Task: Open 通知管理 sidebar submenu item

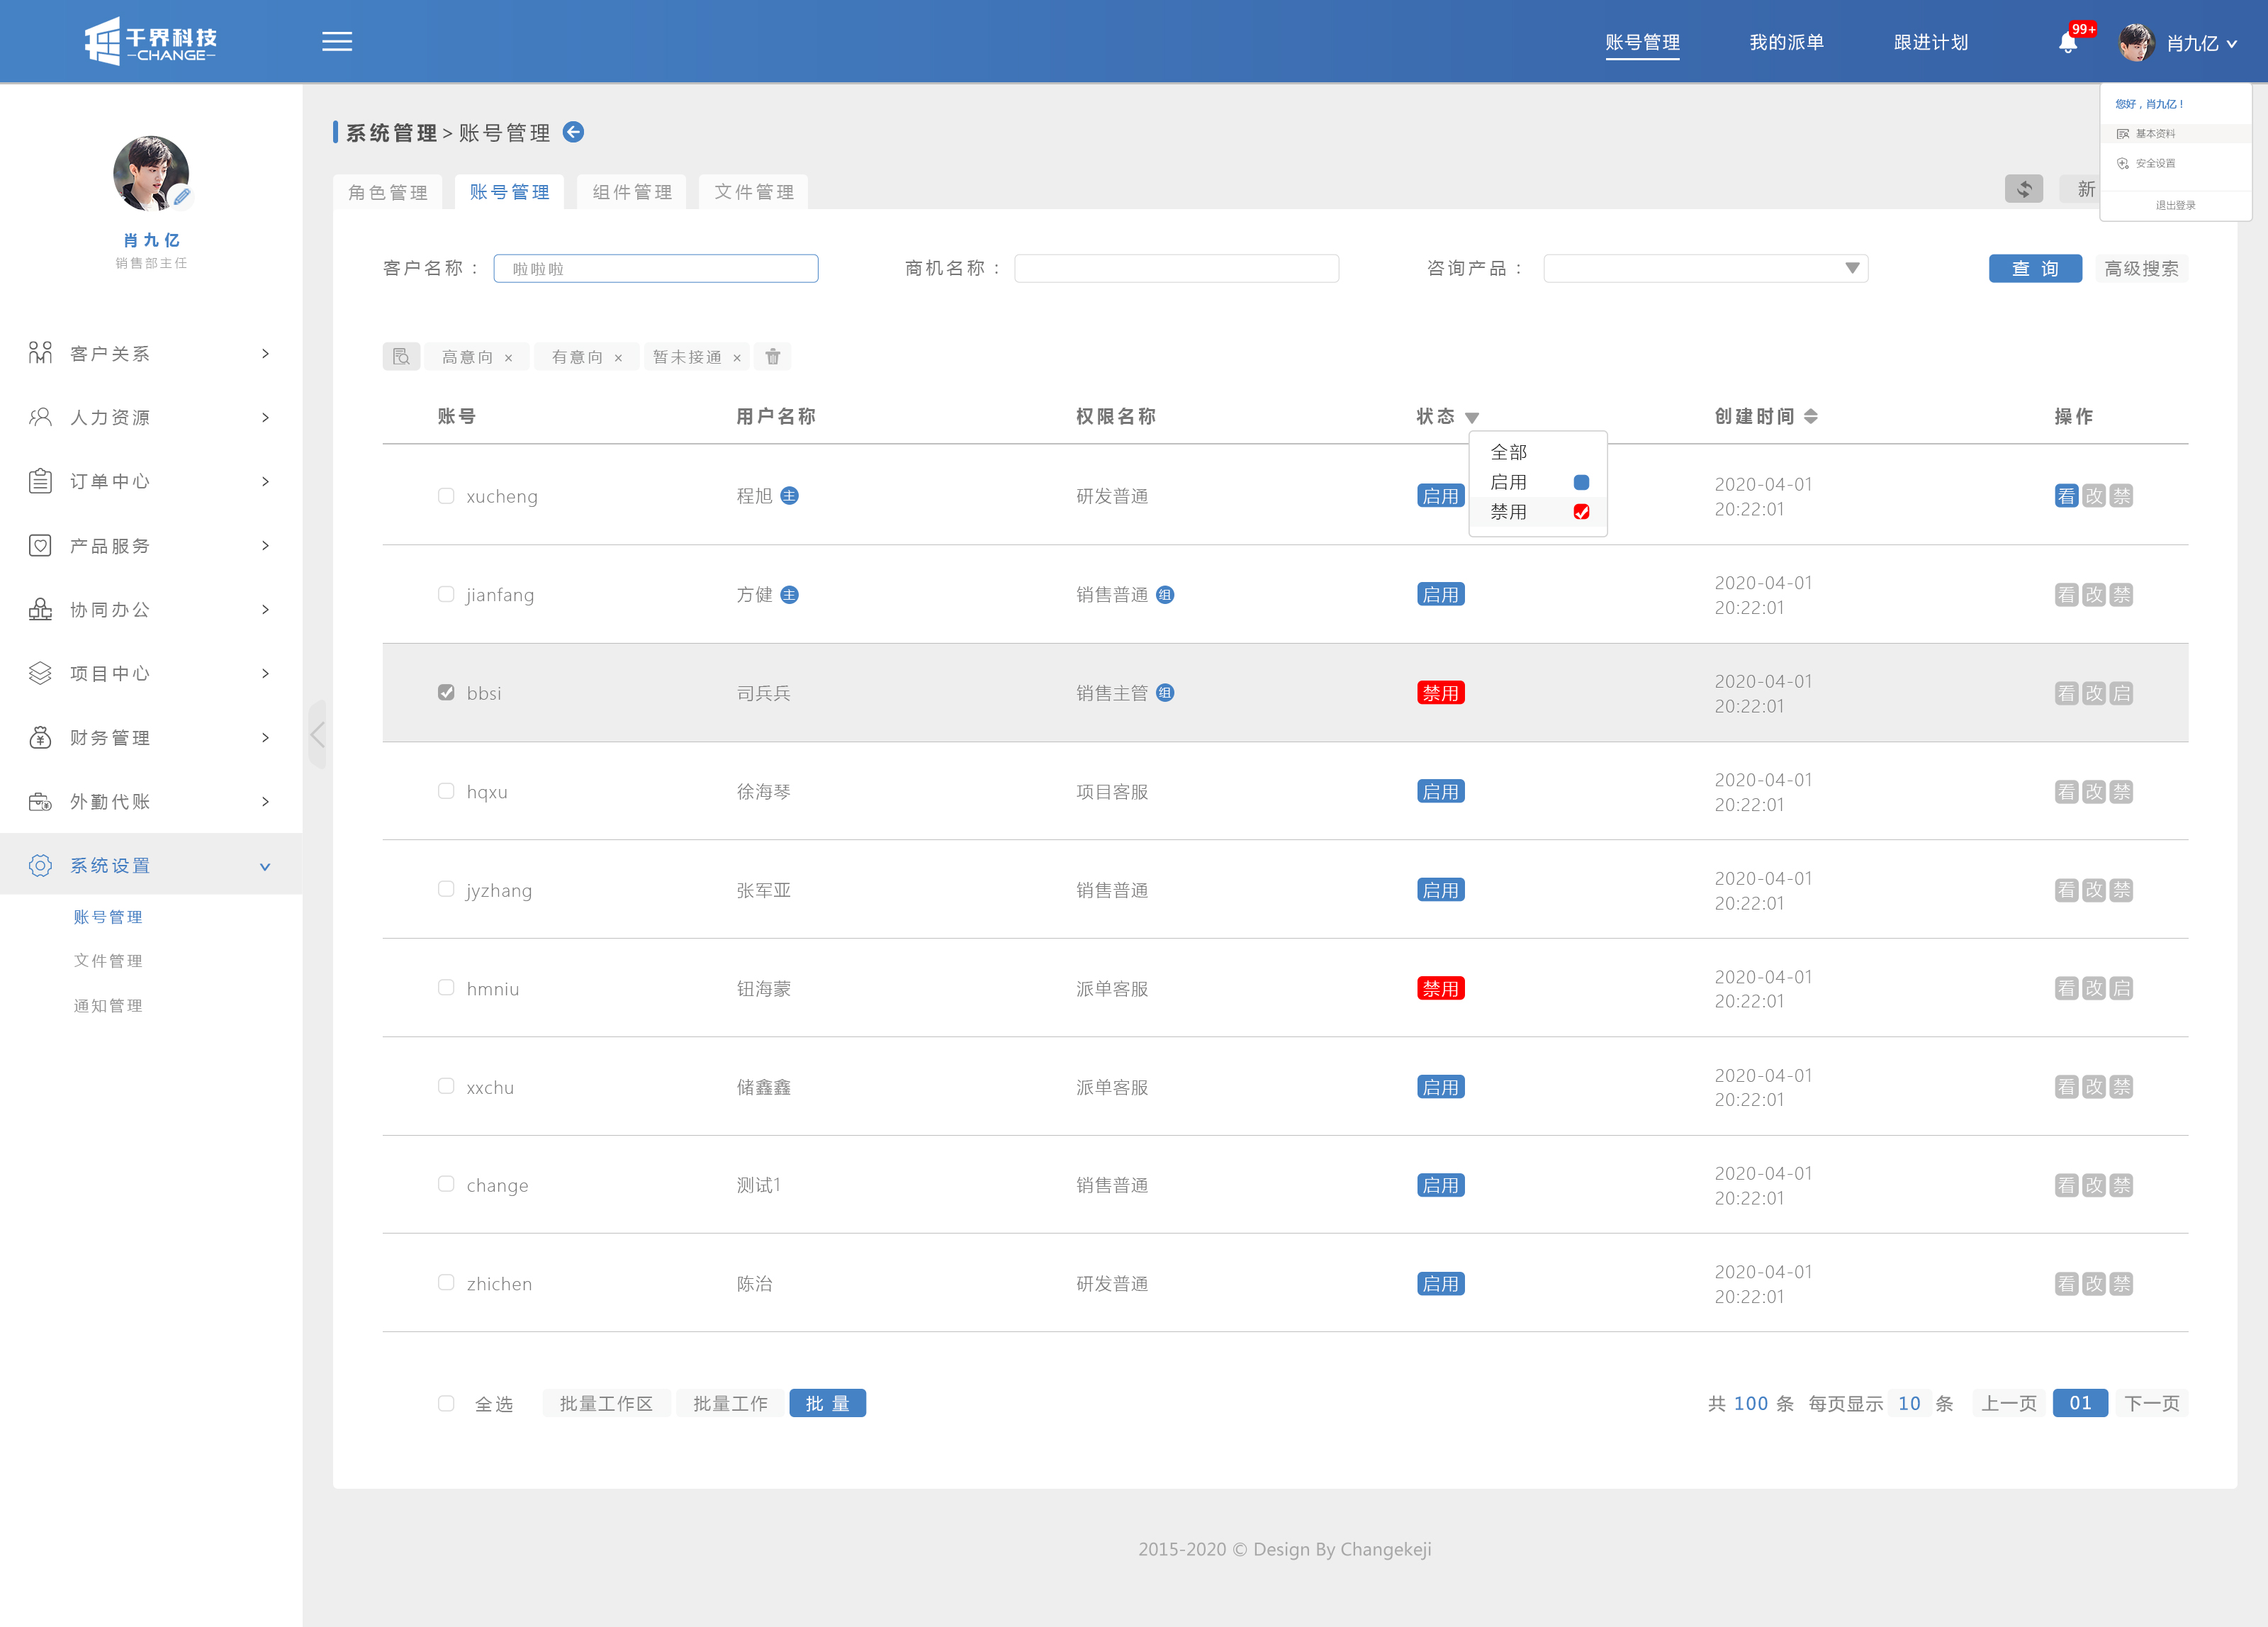Action: [x=108, y=1006]
